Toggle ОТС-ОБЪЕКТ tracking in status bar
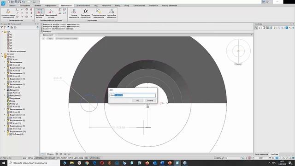The height and width of the screenshot is (166, 295). coord(50,158)
